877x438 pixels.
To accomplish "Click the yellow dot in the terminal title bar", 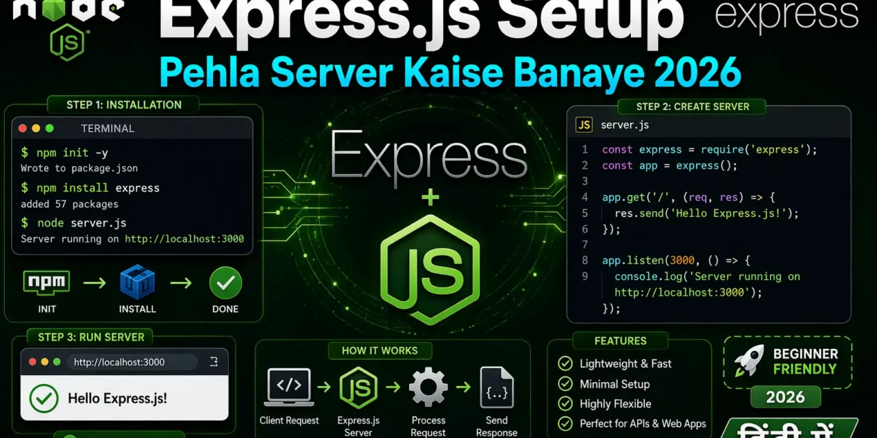I will 36,128.
